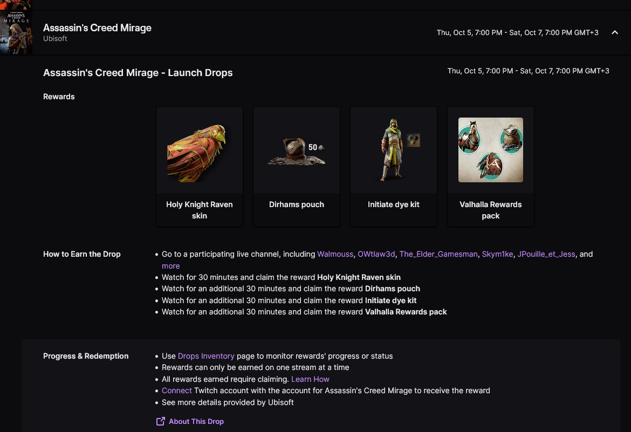Open the Drops Inventory page link
Viewport: 631px width, 432px height.
pos(206,356)
